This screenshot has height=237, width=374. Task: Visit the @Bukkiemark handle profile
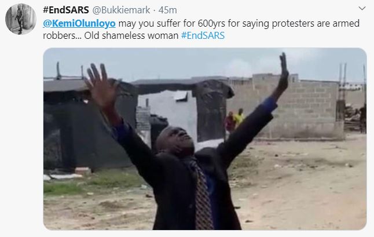point(121,10)
